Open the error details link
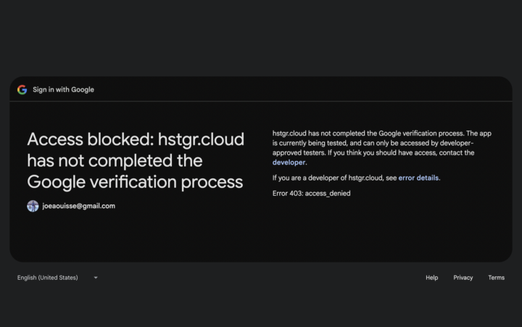The height and width of the screenshot is (327, 522). (x=418, y=178)
